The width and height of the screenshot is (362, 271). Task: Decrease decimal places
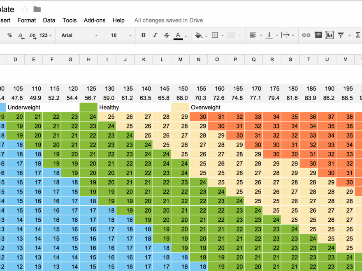coord(21,35)
